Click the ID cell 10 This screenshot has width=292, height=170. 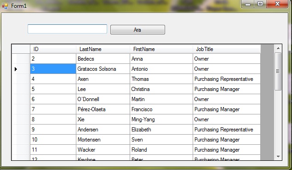pos(53,140)
